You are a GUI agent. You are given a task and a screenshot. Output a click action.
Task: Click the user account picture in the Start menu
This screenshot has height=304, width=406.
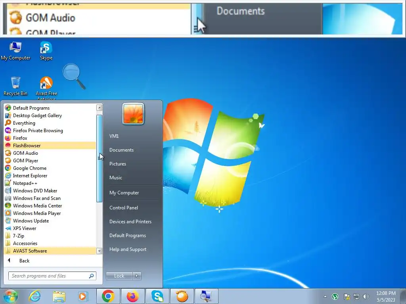[133, 114]
